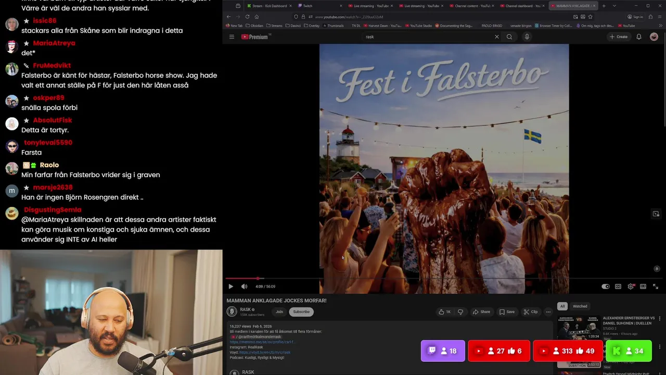Screen dimensions: 666x375
Task: Toggle closed captions with the CC button
Action: pos(618,286)
